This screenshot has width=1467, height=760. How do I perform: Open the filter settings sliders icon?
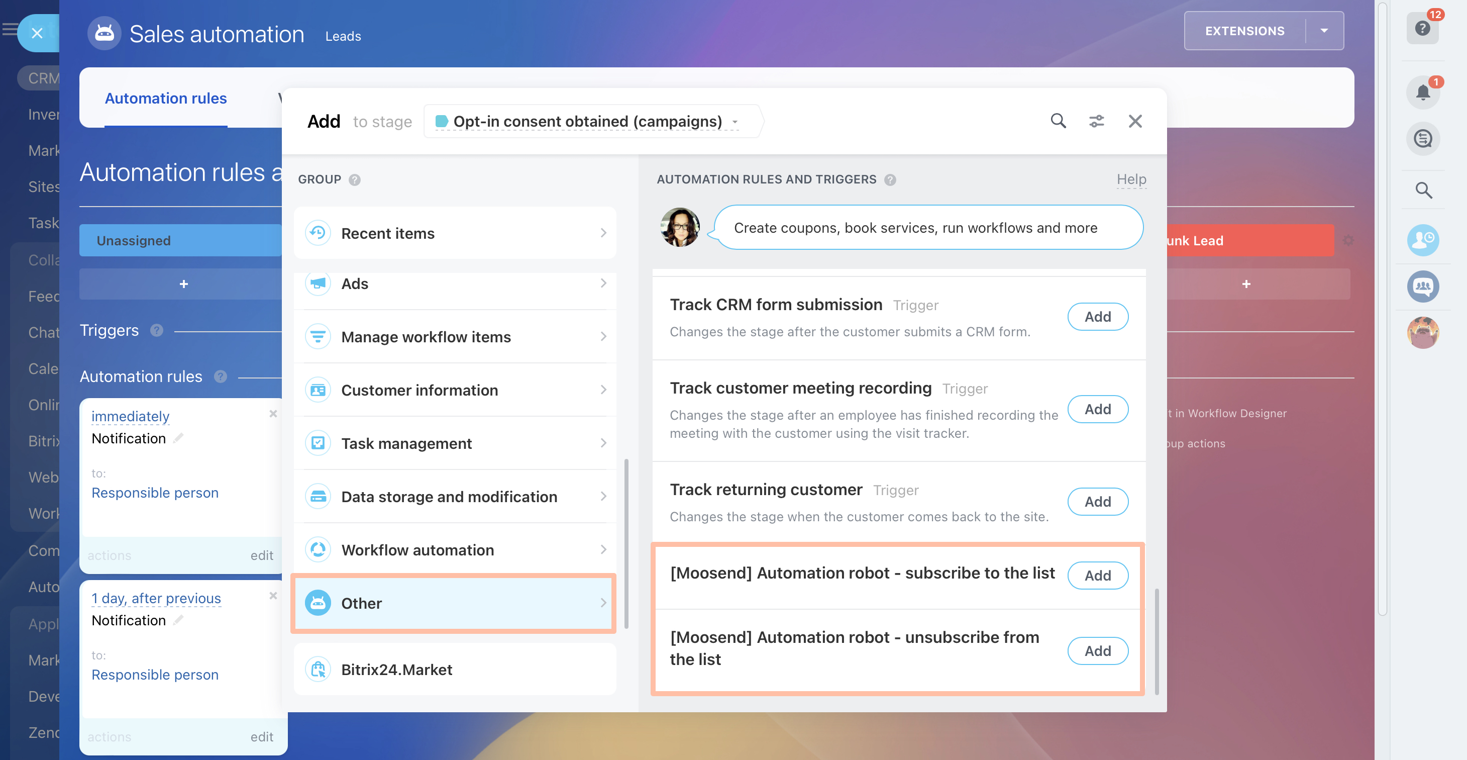[x=1096, y=121]
